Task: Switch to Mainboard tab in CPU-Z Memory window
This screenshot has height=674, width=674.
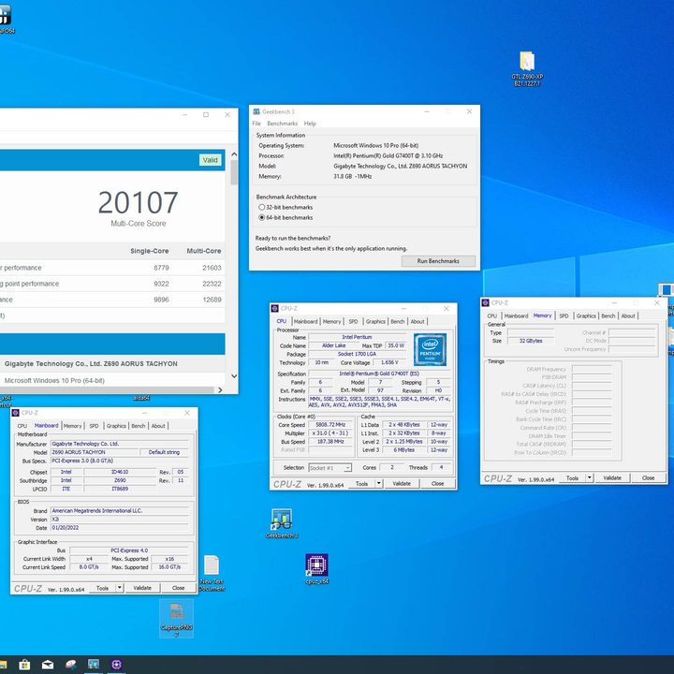Action: (x=516, y=315)
